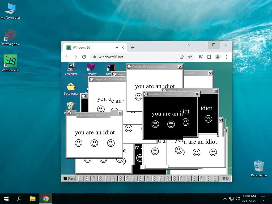The width and height of the screenshot is (272, 204).
Task: Close the Windows 96 tab
Action: coord(123,48)
